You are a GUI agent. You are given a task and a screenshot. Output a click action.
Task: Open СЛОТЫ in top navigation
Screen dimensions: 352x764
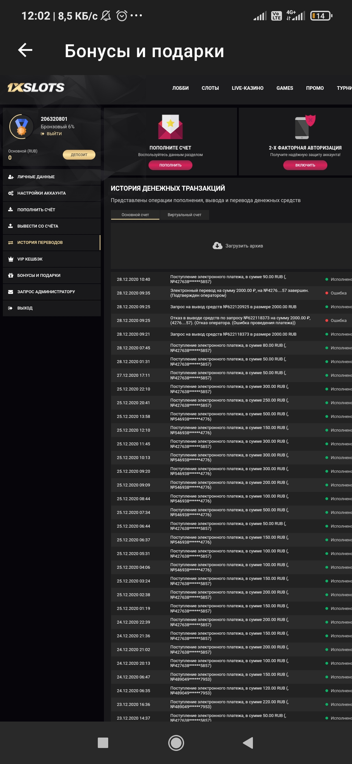point(210,88)
